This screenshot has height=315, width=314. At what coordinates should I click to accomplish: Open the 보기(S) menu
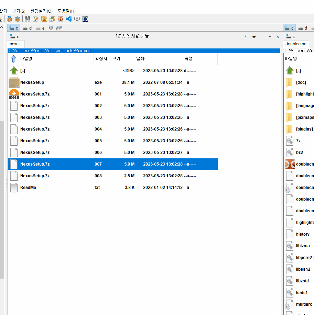tap(19, 11)
